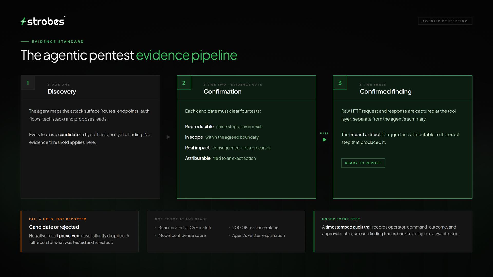This screenshot has width=493, height=277.
Task: Click the Stage One label
Action: pos(59,85)
